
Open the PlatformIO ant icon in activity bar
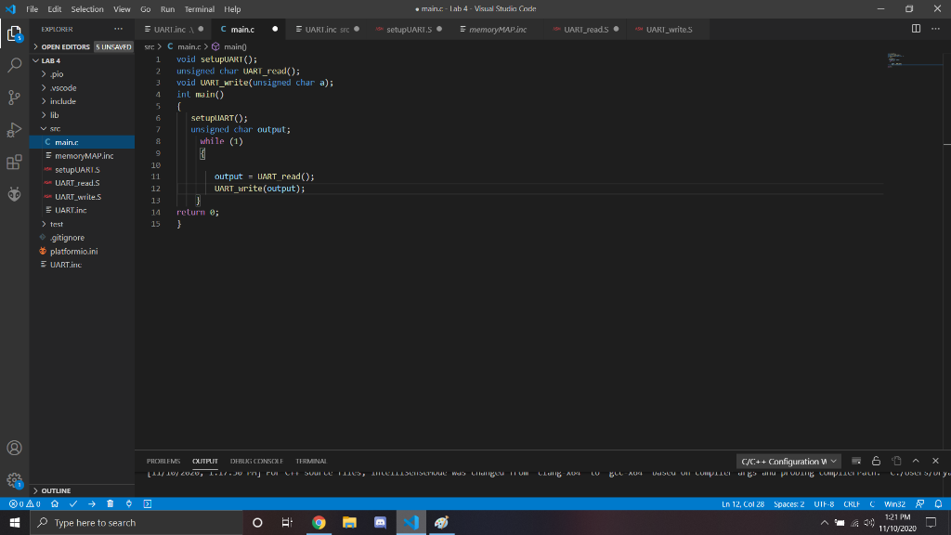(14, 195)
